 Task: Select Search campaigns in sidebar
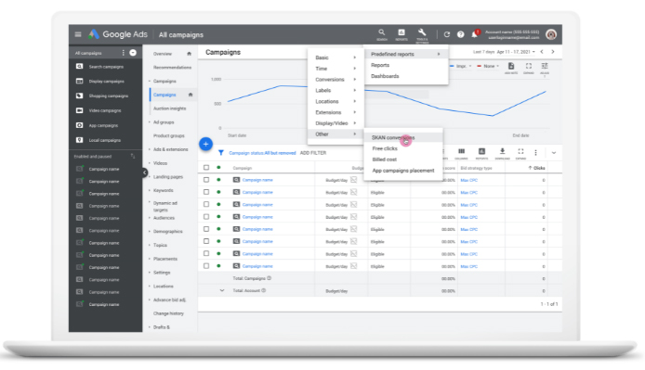tap(105, 67)
